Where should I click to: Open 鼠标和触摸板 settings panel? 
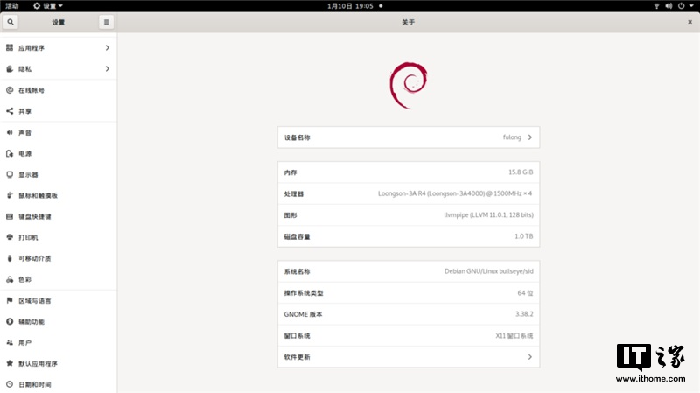pos(59,195)
